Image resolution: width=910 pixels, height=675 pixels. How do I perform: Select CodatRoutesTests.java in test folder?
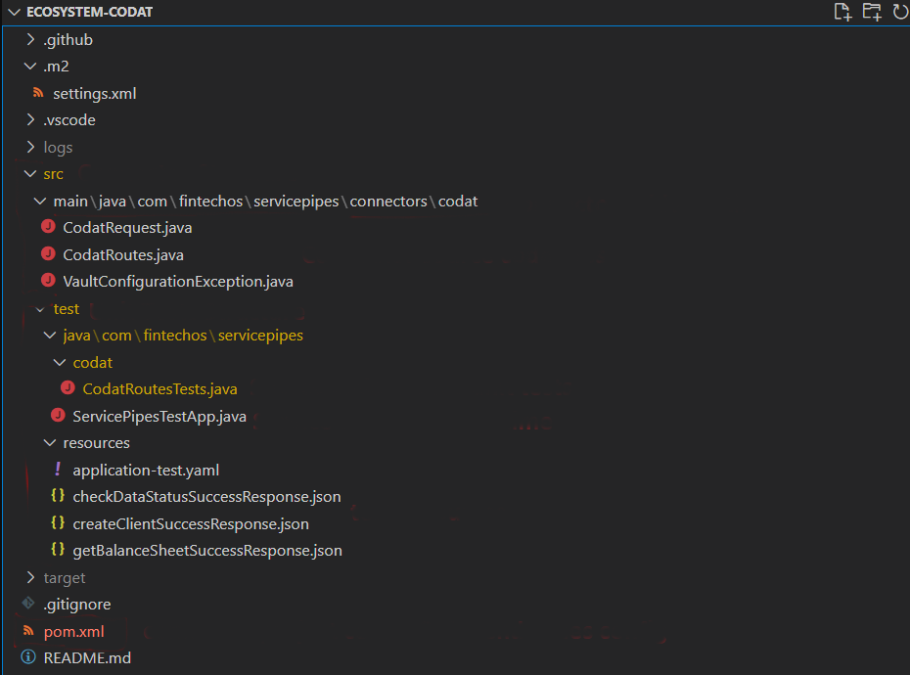pyautogui.click(x=159, y=389)
